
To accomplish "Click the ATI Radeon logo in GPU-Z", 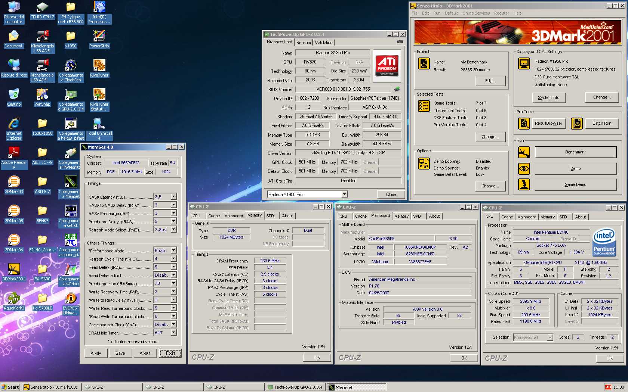I will pos(387,66).
